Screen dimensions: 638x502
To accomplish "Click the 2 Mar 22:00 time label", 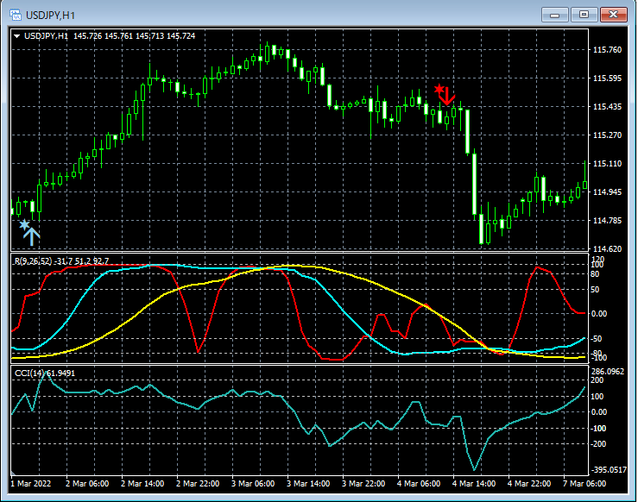I will pyautogui.click(x=198, y=484).
